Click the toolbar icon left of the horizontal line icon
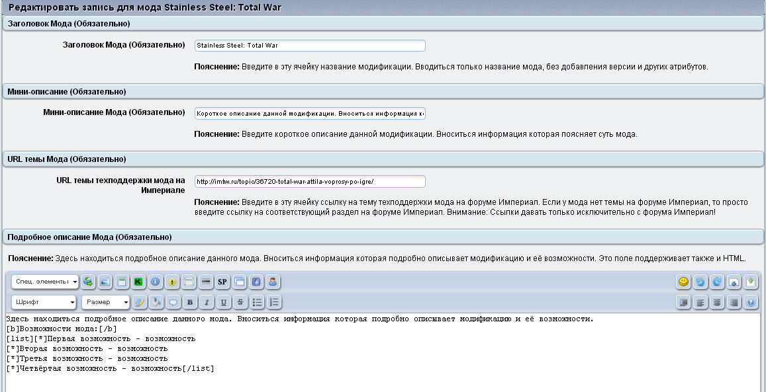The image size is (766, 392). (x=189, y=282)
